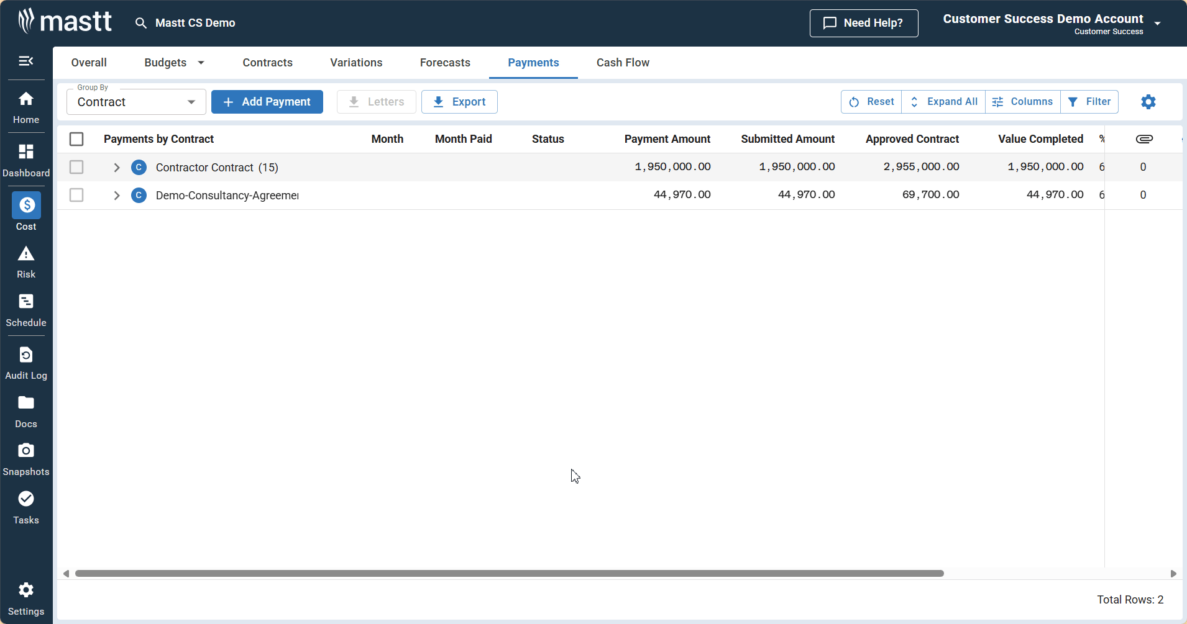Expand the Demo-Consultancy-Agreement row chevron
This screenshot has height=624, width=1187.
(x=116, y=195)
